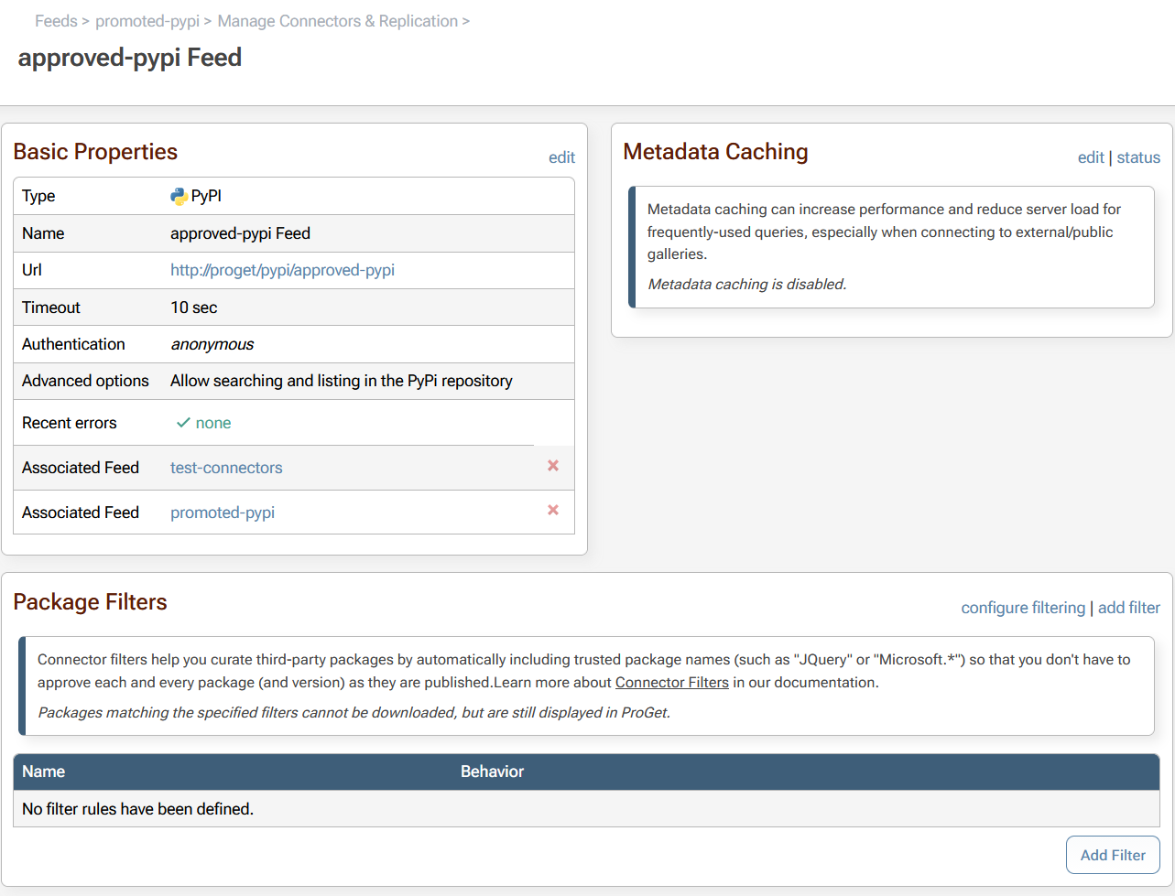Click the PyPI Python logo icon

pyautogui.click(x=179, y=196)
